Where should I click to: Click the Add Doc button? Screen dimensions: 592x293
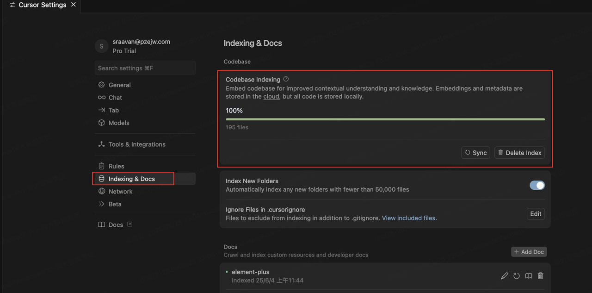(x=529, y=252)
